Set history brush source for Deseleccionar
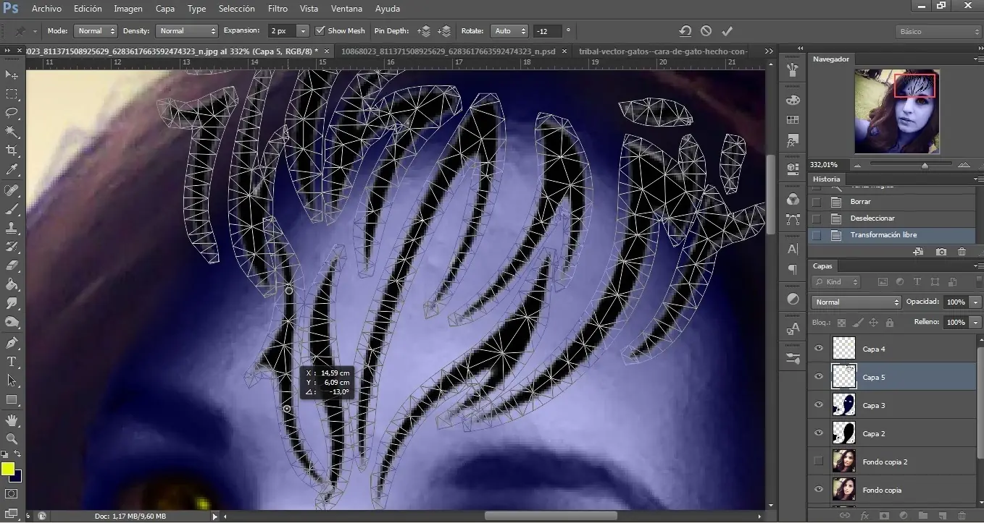 pyautogui.click(x=817, y=218)
